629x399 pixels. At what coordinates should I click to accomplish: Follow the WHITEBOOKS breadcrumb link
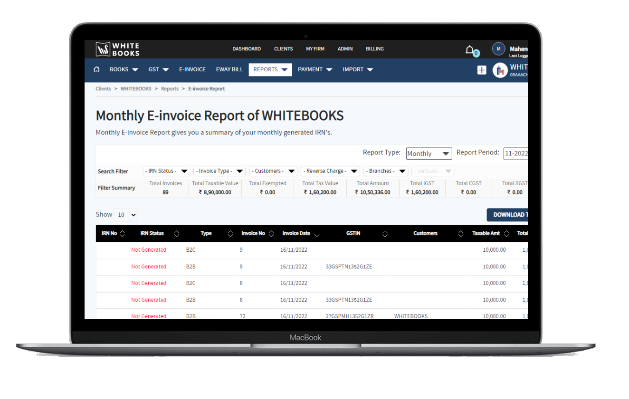(136, 89)
